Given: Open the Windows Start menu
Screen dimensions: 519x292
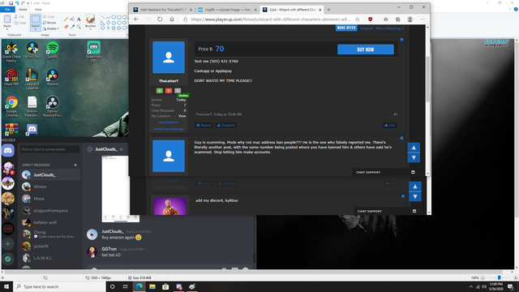Looking at the screenshot, I should (x=6, y=286).
